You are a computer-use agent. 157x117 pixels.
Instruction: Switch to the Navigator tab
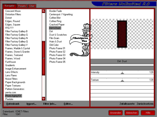click(x=10, y=6)
